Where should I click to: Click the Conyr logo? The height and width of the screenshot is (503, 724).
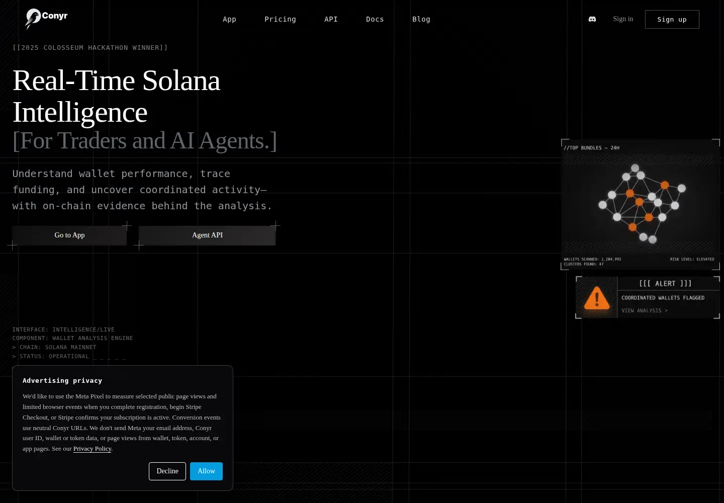[46, 19]
